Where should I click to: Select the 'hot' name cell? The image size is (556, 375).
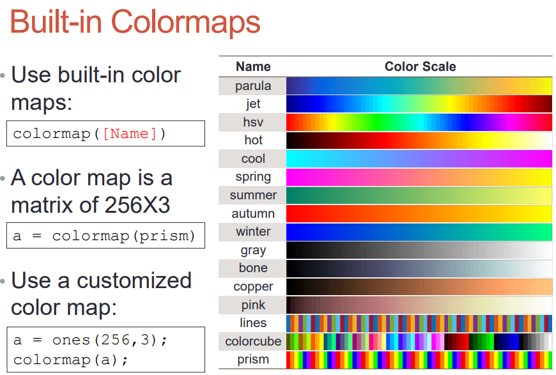click(252, 141)
